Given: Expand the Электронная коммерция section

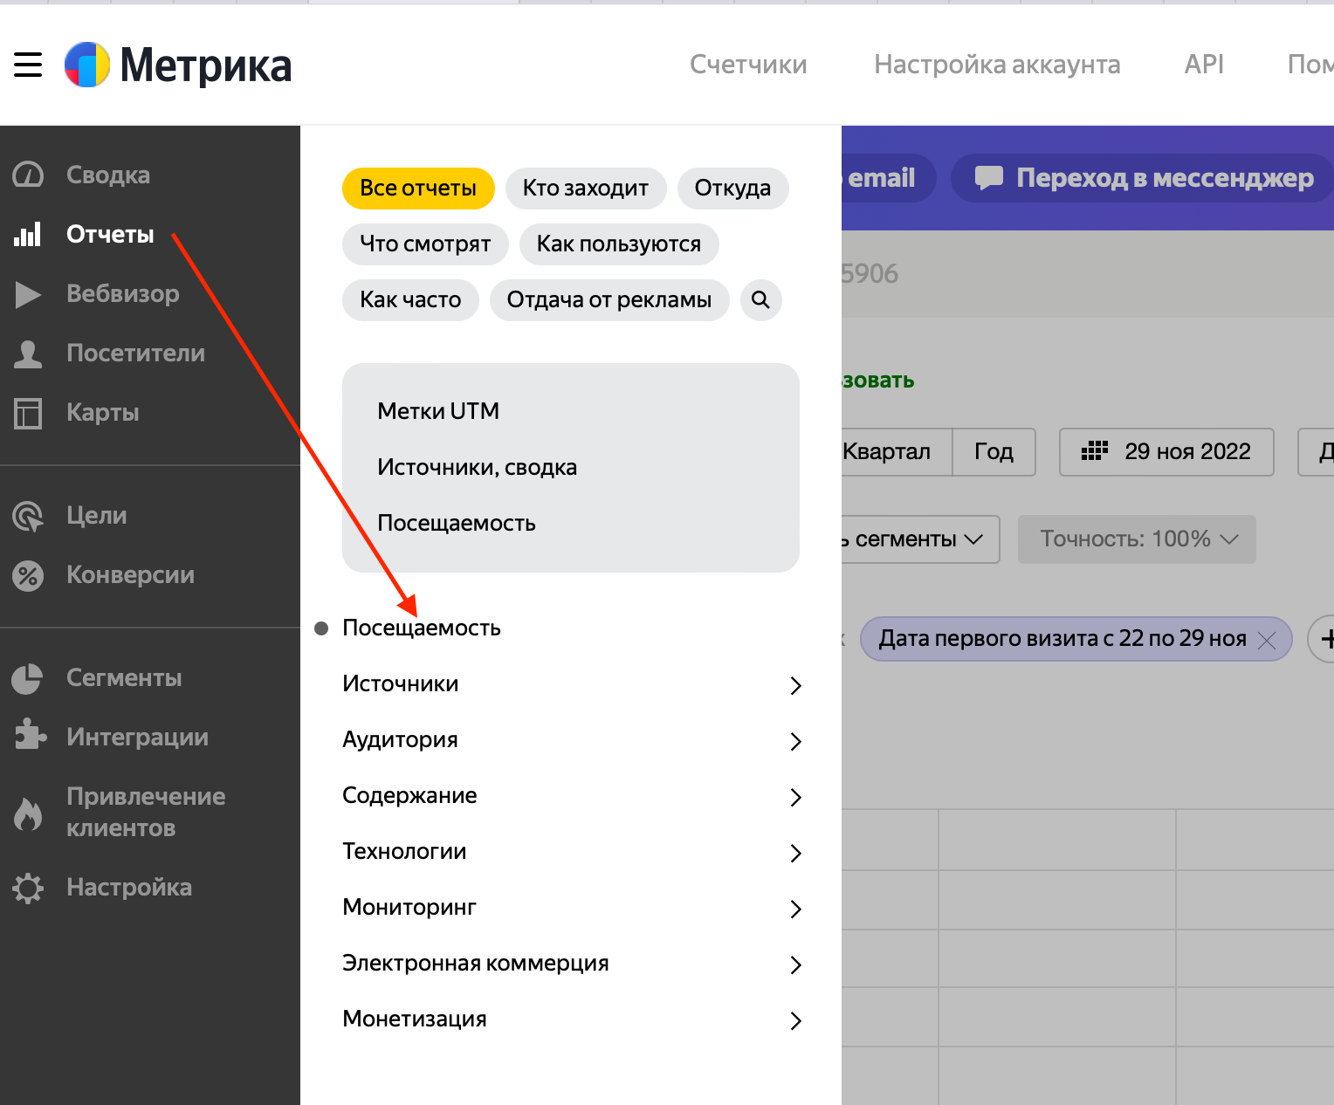Looking at the screenshot, I should (x=476, y=963).
